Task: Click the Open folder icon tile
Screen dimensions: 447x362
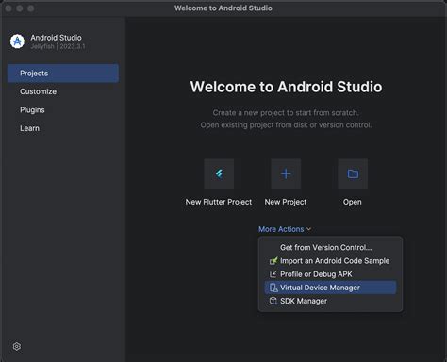Action: pyautogui.click(x=353, y=173)
